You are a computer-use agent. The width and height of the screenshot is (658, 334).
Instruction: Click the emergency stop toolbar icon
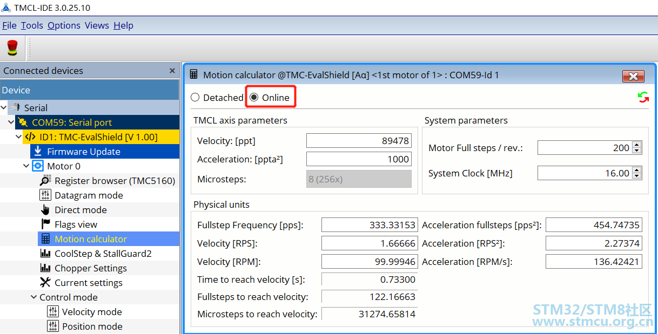tap(12, 48)
